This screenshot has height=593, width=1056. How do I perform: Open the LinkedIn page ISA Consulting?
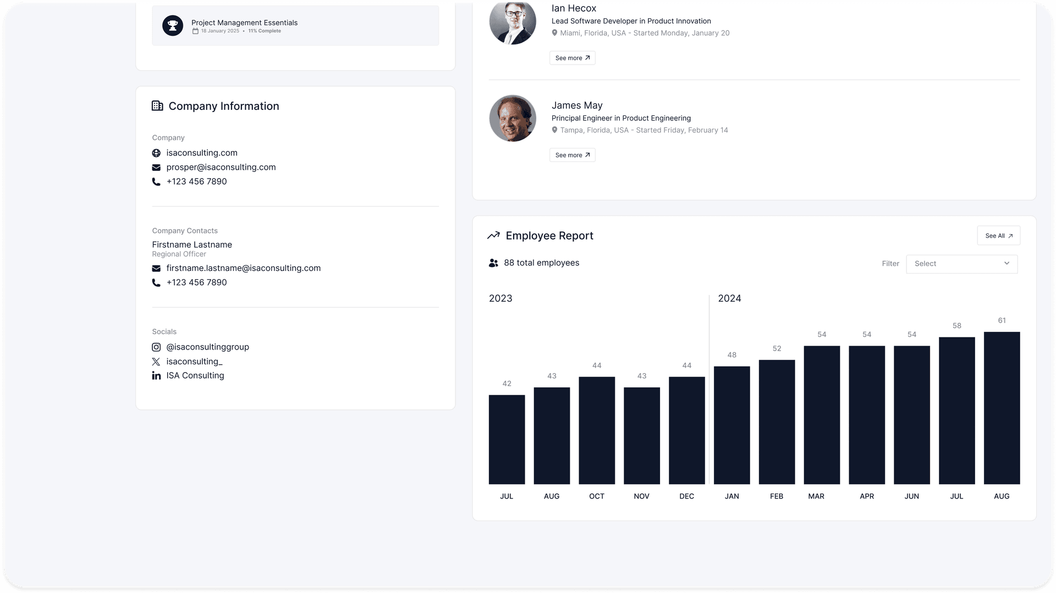[x=195, y=375]
